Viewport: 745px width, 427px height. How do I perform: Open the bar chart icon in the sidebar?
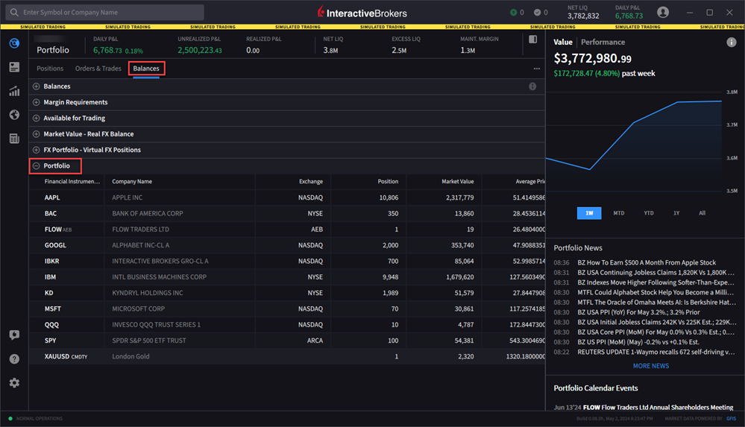[x=14, y=91]
